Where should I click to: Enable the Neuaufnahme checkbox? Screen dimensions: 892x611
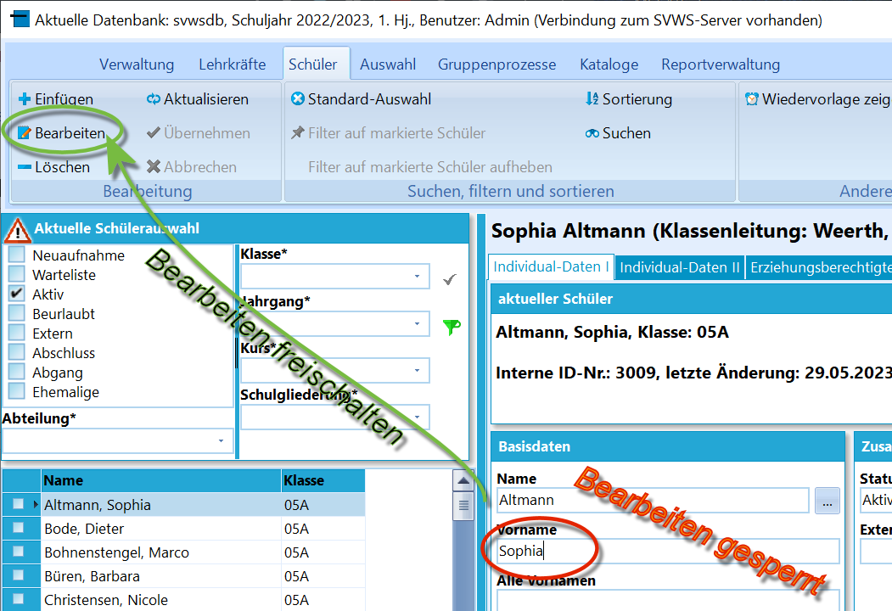coord(17,255)
